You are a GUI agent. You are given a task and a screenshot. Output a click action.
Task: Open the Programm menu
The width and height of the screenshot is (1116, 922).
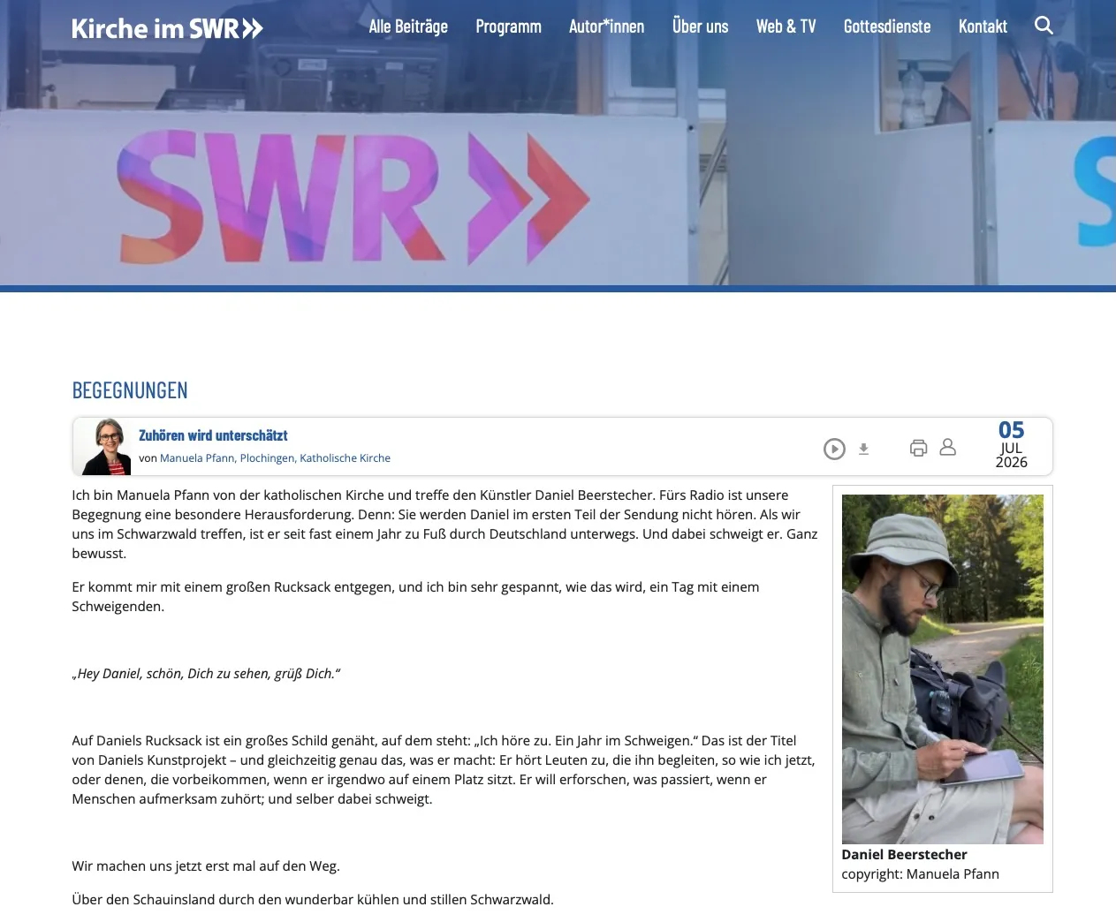[x=508, y=26]
